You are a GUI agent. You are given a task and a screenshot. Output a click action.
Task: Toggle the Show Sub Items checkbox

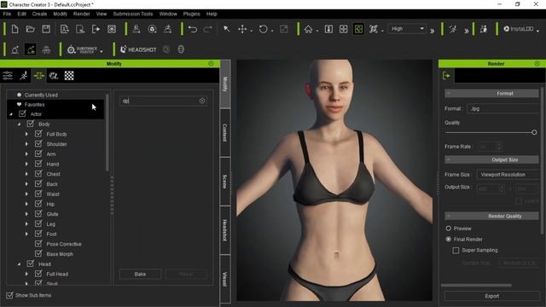pyautogui.click(x=9, y=295)
